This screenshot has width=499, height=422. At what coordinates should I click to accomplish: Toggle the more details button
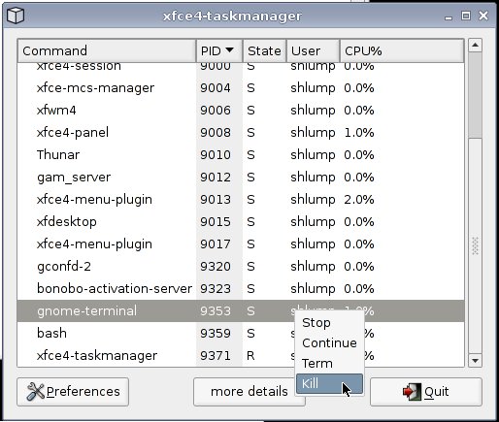249,392
